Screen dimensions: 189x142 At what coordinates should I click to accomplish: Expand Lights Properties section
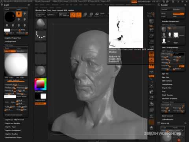(13, 38)
